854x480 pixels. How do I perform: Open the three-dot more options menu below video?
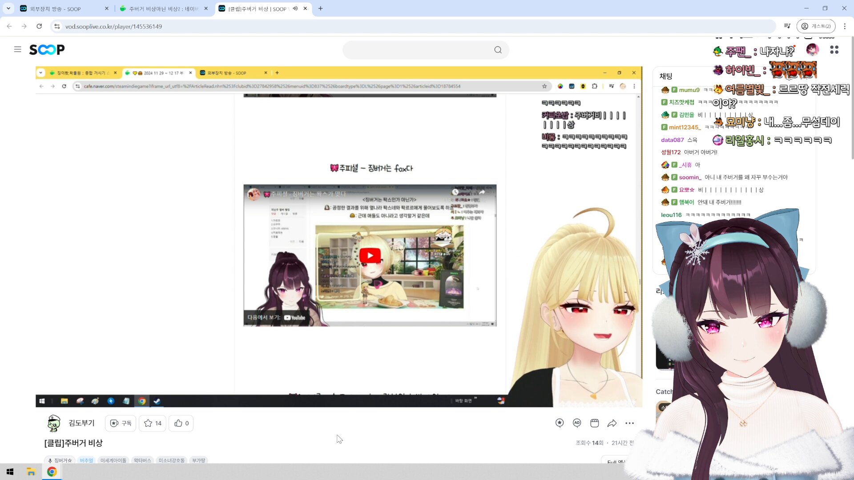pyautogui.click(x=629, y=423)
